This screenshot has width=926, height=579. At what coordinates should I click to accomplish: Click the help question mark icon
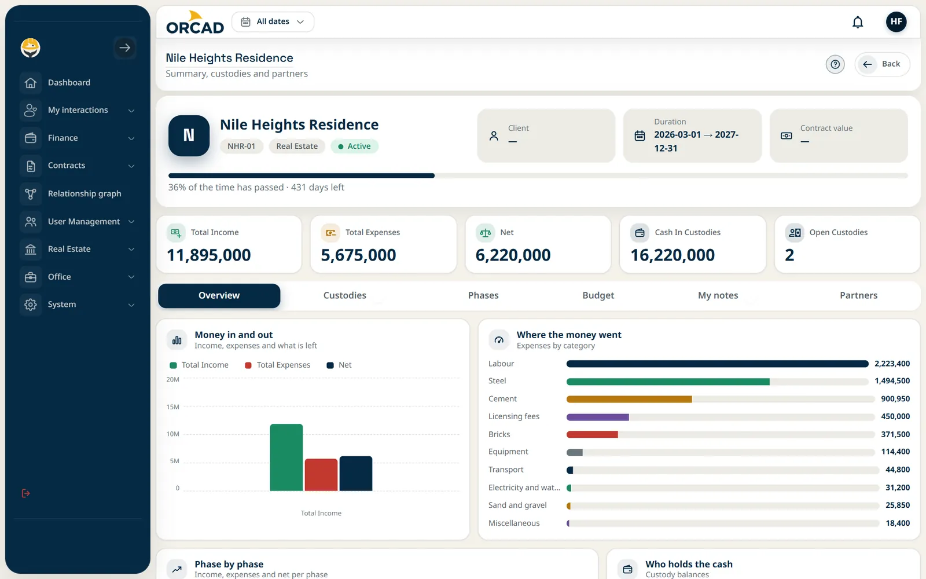point(835,64)
